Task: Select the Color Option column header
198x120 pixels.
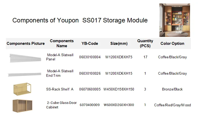Action: tap(172, 44)
